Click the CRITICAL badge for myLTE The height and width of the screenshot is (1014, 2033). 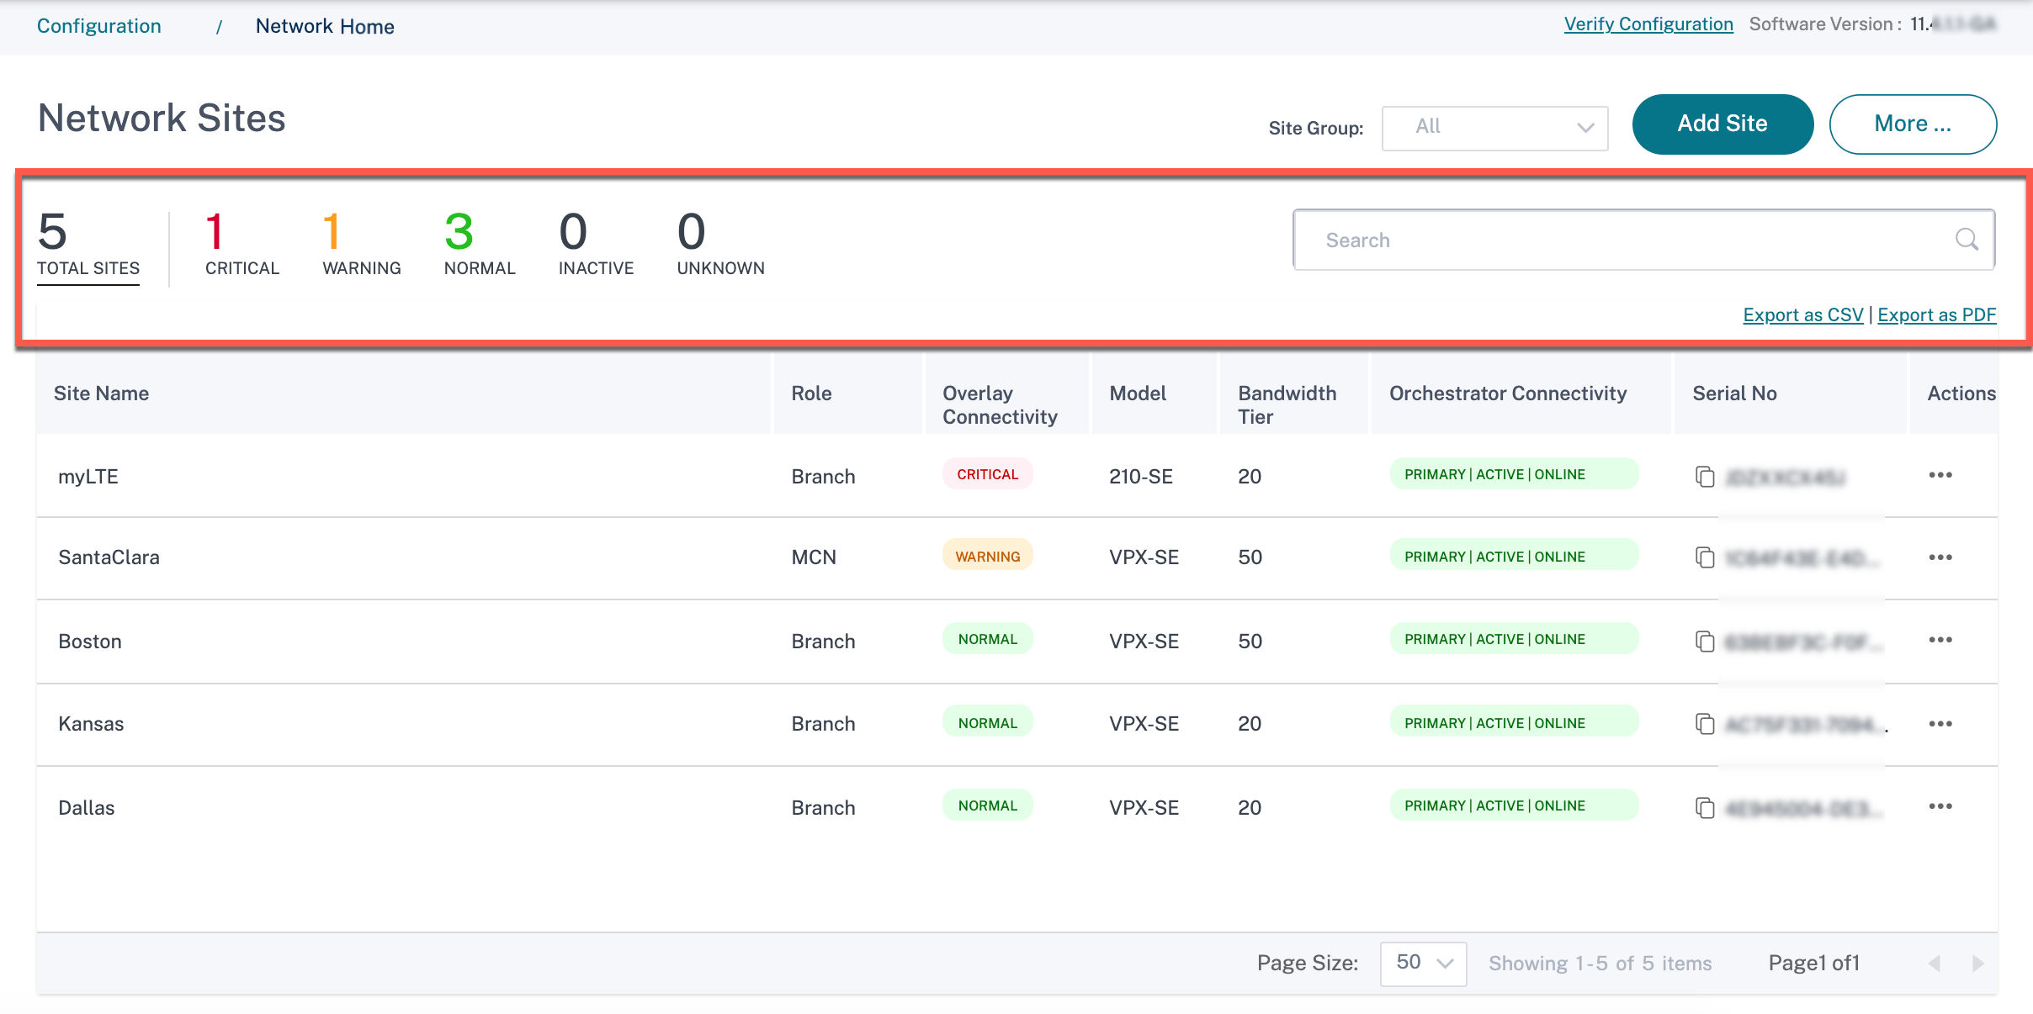click(987, 474)
